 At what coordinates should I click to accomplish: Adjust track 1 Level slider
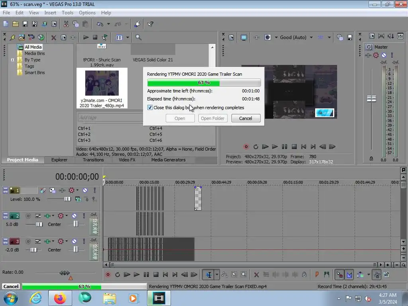pos(67,199)
